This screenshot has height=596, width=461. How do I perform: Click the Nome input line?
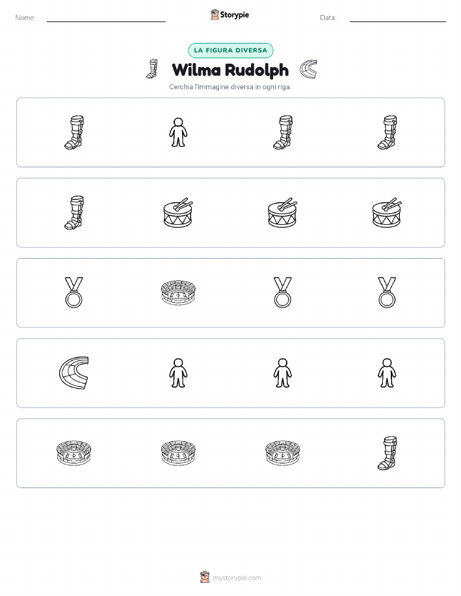pos(106,18)
